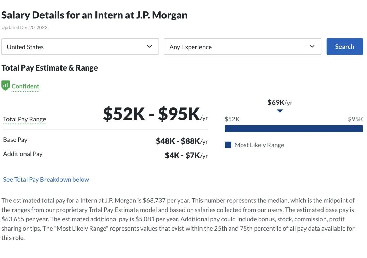Image resolution: width=367 pixels, height=258 pixels.
Task: Click the triangle marker under $69K/yr
Action: (x=280, y=111)
